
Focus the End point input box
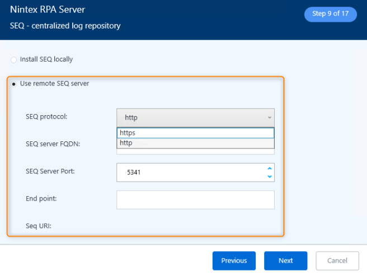(x=195, y=200)
